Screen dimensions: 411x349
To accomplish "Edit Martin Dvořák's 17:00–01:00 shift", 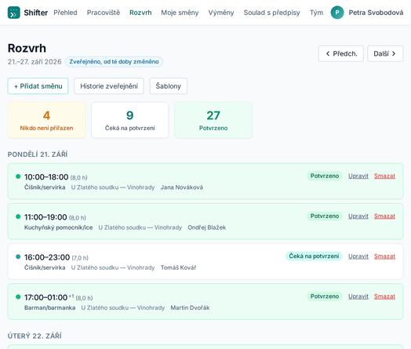I will point(358,296).
